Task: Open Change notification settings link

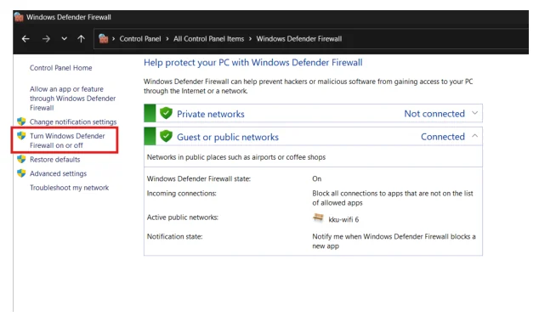Action: [x=73, y=121]
